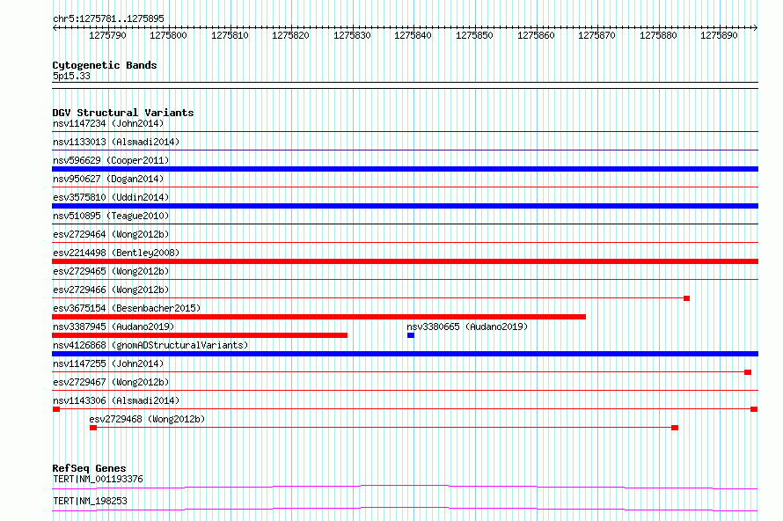Image resolution: width=783 pixels, height=521 pixels.
Task: Click the thick red bar under esv2214498
Action: (x=405, y=261)
